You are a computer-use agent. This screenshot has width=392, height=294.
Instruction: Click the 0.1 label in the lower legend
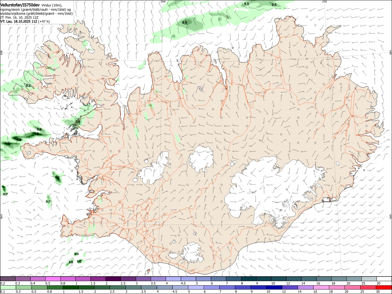2,292
